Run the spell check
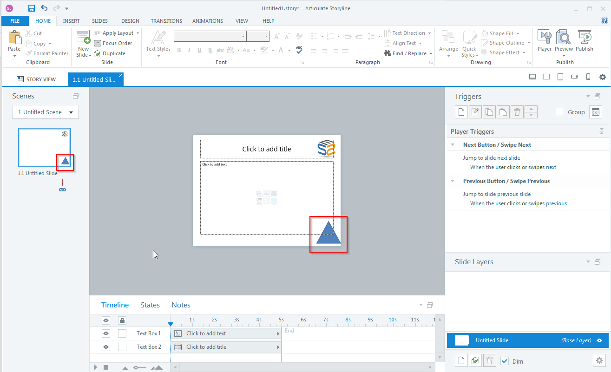611x372 pixels. pos(299,50)
